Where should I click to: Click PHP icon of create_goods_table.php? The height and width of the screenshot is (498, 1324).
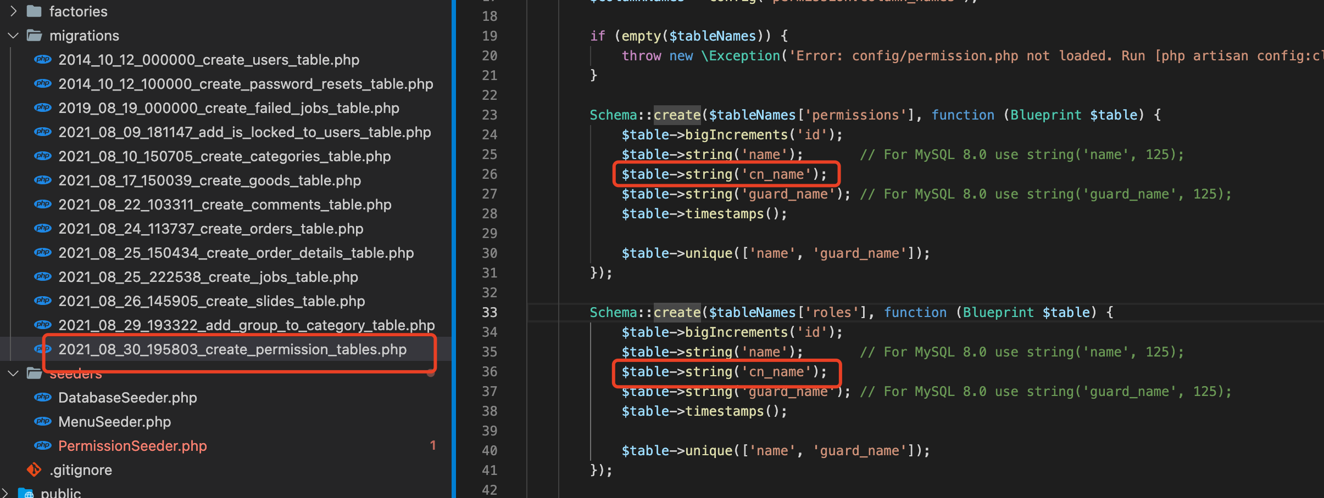(43, 180)
